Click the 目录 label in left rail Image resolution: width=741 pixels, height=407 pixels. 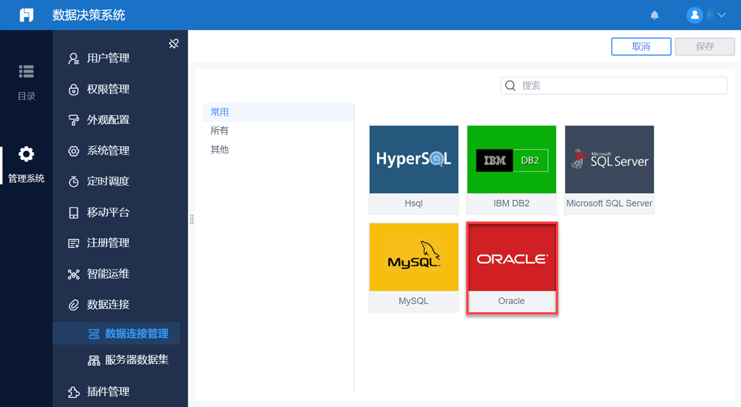click(x=26, y=96)
